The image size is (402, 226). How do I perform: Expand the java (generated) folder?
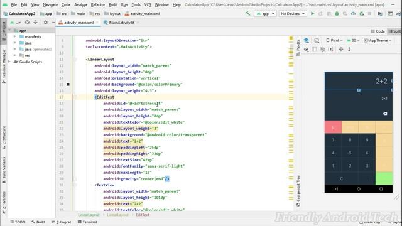tap(14, 49)
